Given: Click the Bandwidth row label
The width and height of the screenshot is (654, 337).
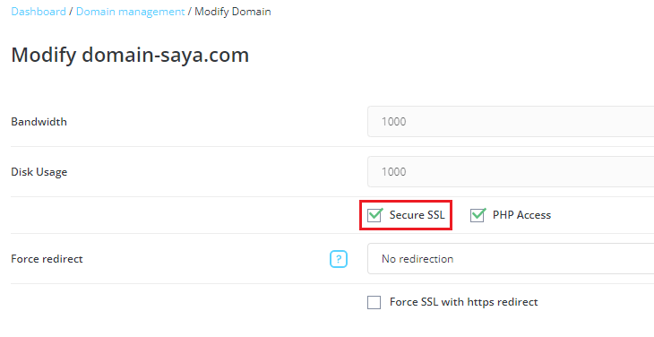Looking at the screenshot, I should [39, 122].
